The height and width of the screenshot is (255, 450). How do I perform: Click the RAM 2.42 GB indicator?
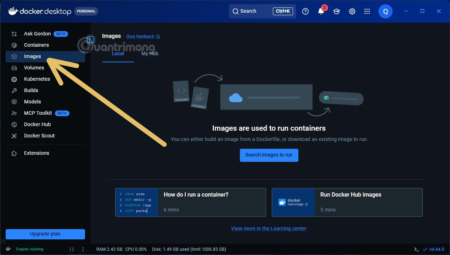click(x=109, y=249)
